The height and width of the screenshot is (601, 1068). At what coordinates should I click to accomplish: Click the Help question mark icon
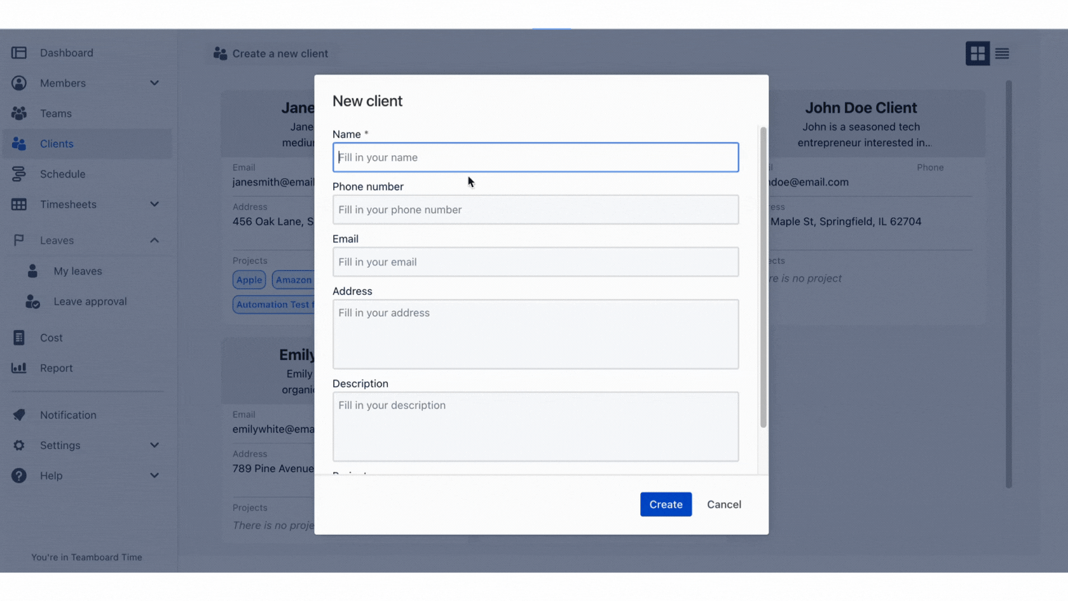[19, 476]
